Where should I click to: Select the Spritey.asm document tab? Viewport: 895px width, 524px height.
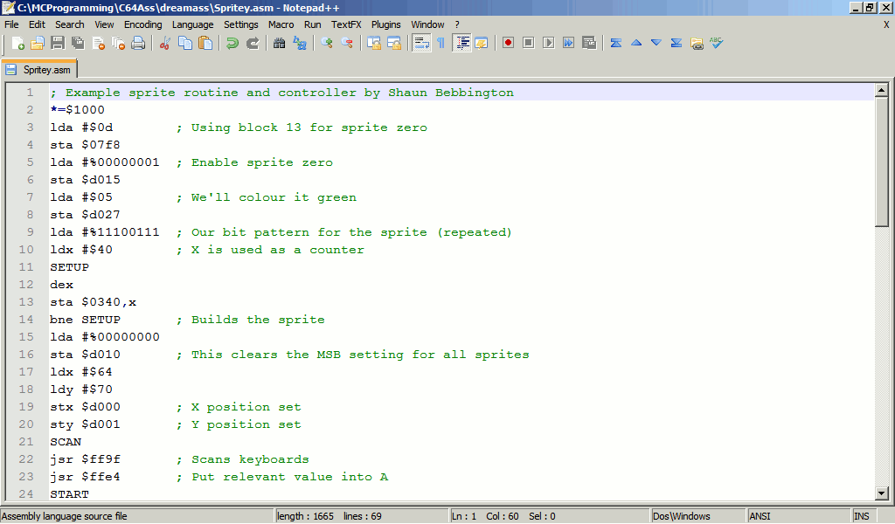[40, 70]
